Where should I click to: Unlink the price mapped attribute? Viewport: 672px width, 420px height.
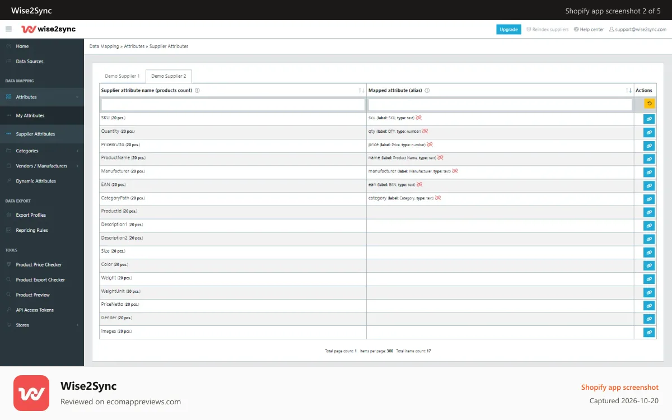click(x=430, y=144)
